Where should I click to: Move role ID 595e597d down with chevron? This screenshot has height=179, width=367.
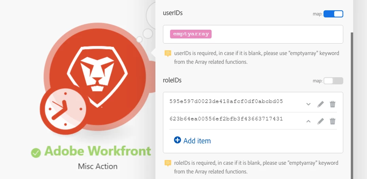tap(308, 104)
